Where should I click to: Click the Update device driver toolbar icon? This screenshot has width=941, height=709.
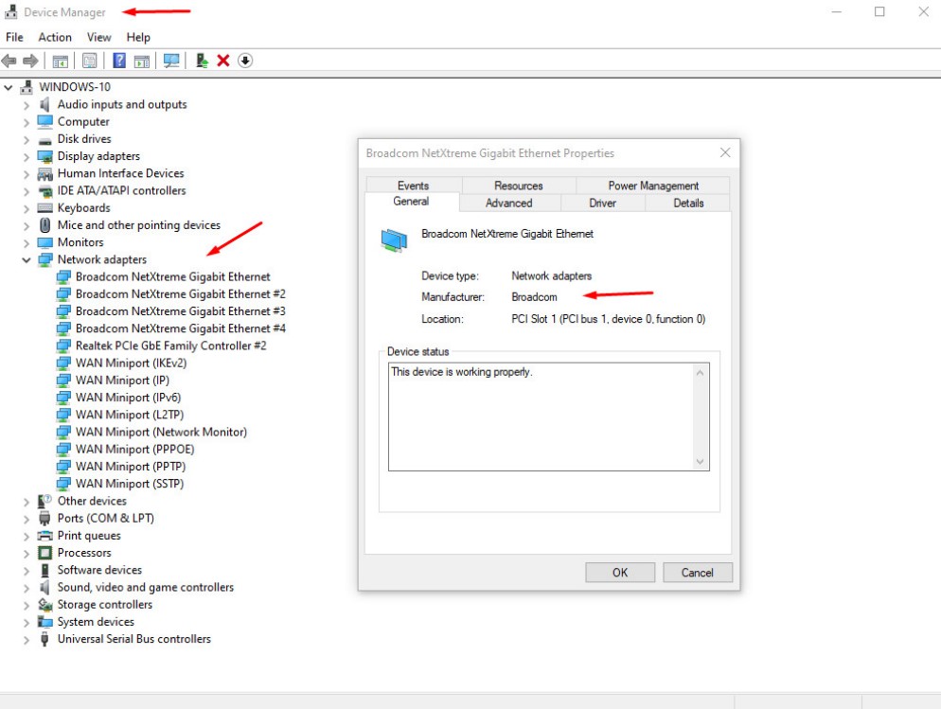[x=202, y=61]
